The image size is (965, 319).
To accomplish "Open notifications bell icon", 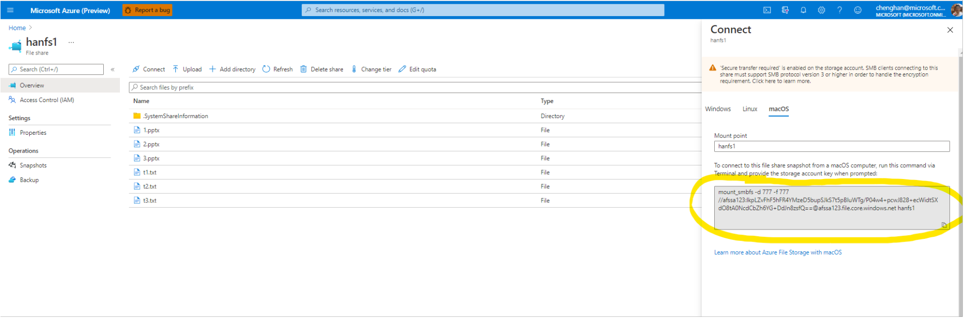I will click(x=803, y=10).
